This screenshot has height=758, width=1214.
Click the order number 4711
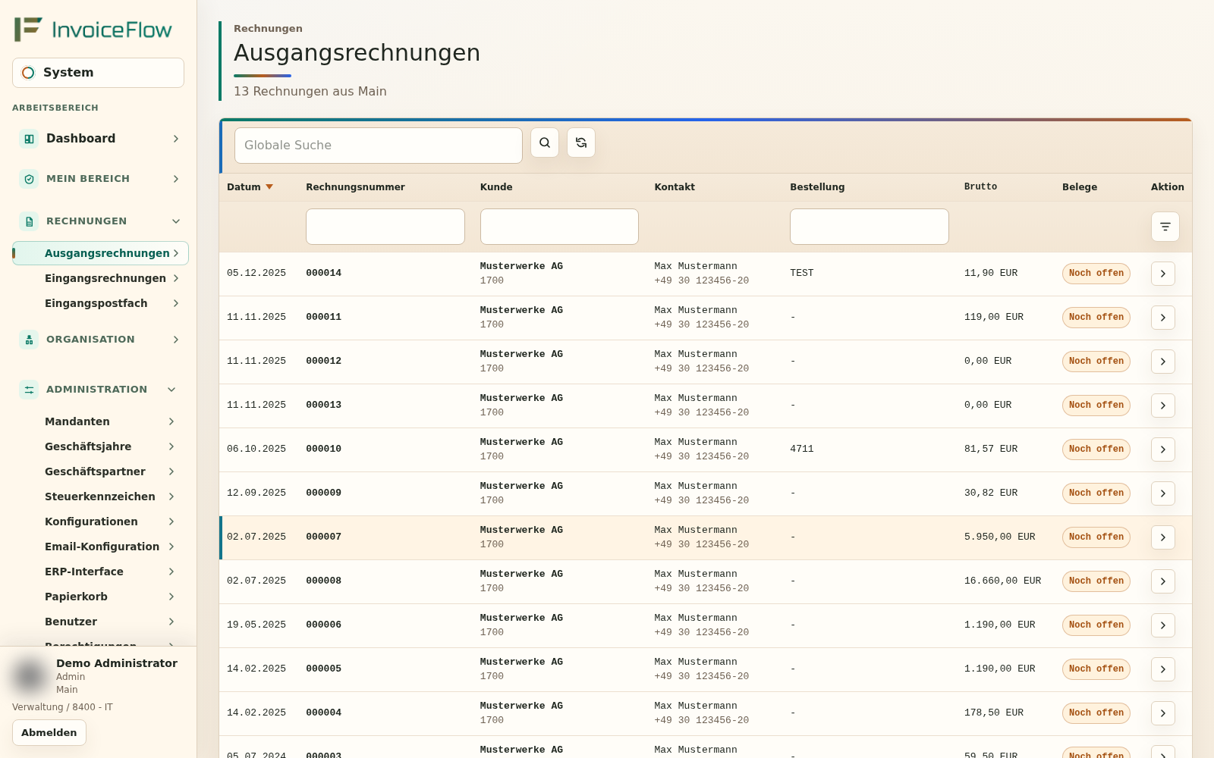802,449
